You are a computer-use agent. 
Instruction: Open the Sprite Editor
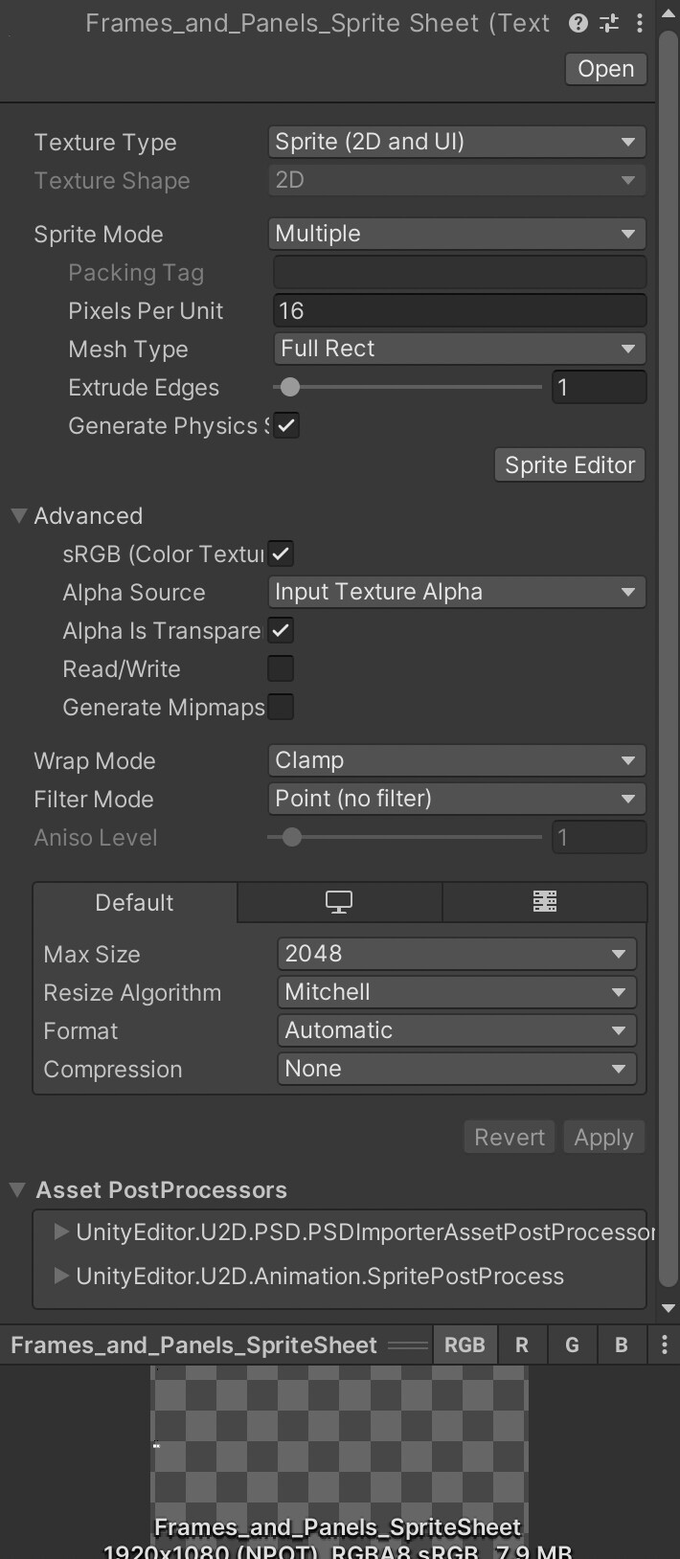[569, 464]
